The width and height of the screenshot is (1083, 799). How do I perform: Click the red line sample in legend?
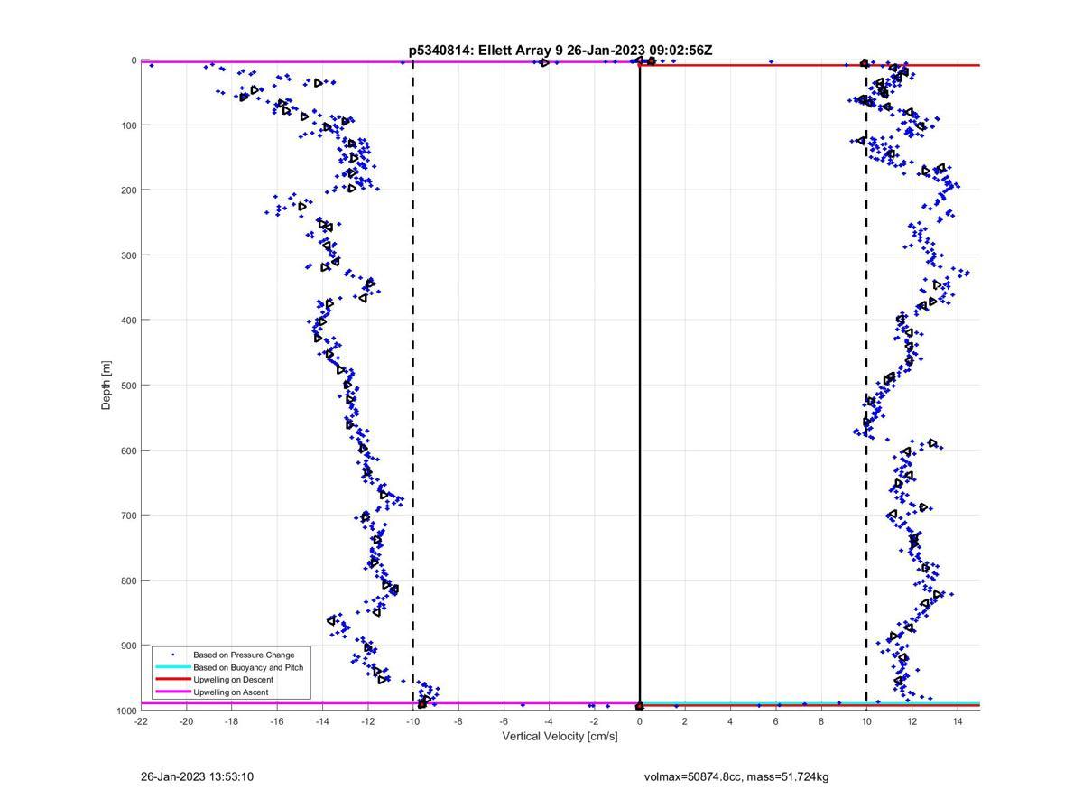(172, 680)
